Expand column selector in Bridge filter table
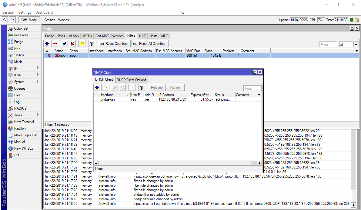This screenshot has width=361, height=210. (x=356, y=51)
